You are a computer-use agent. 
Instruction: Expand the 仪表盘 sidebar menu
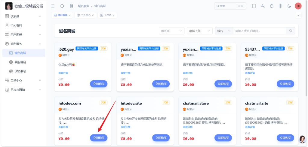pos(23,16)
